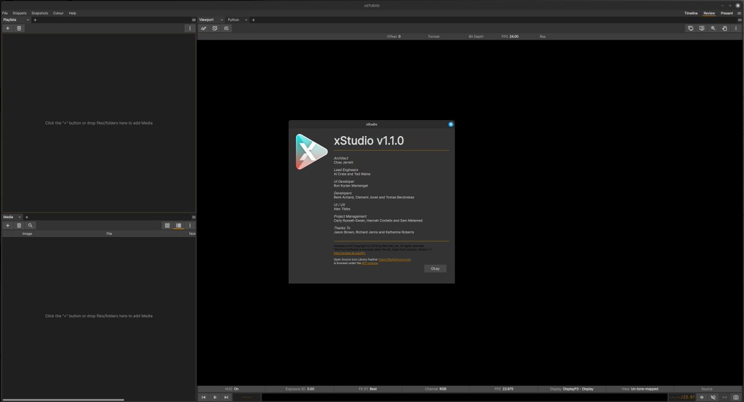Open the notes tool in viewport toolbar

(x=215, y=28)
